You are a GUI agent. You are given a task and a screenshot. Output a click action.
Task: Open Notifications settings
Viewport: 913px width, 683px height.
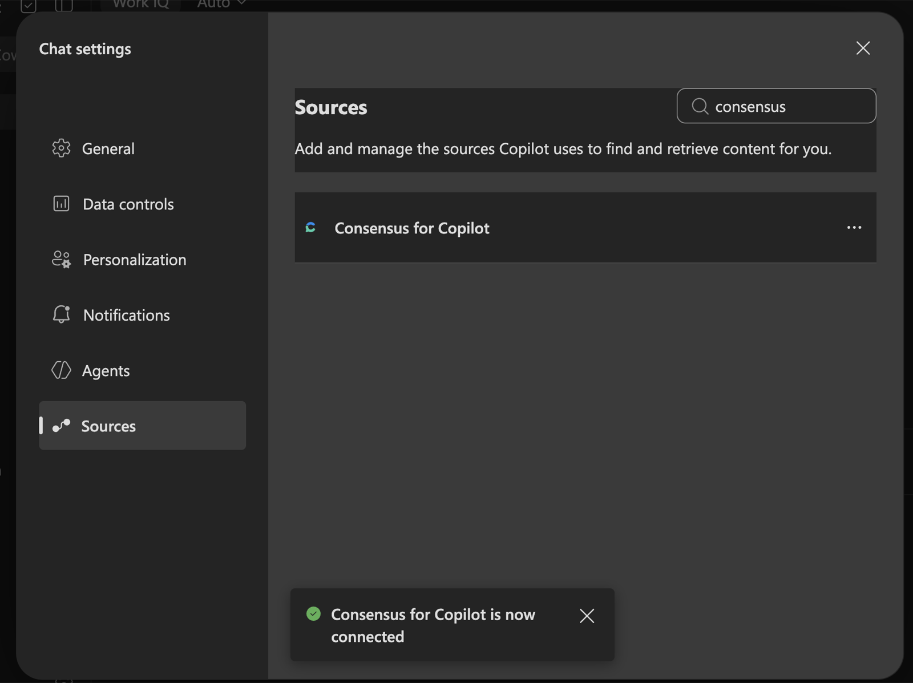click(x=142, y=315)
